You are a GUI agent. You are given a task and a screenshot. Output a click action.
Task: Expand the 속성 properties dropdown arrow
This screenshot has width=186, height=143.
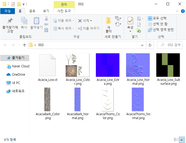(130, 31)
